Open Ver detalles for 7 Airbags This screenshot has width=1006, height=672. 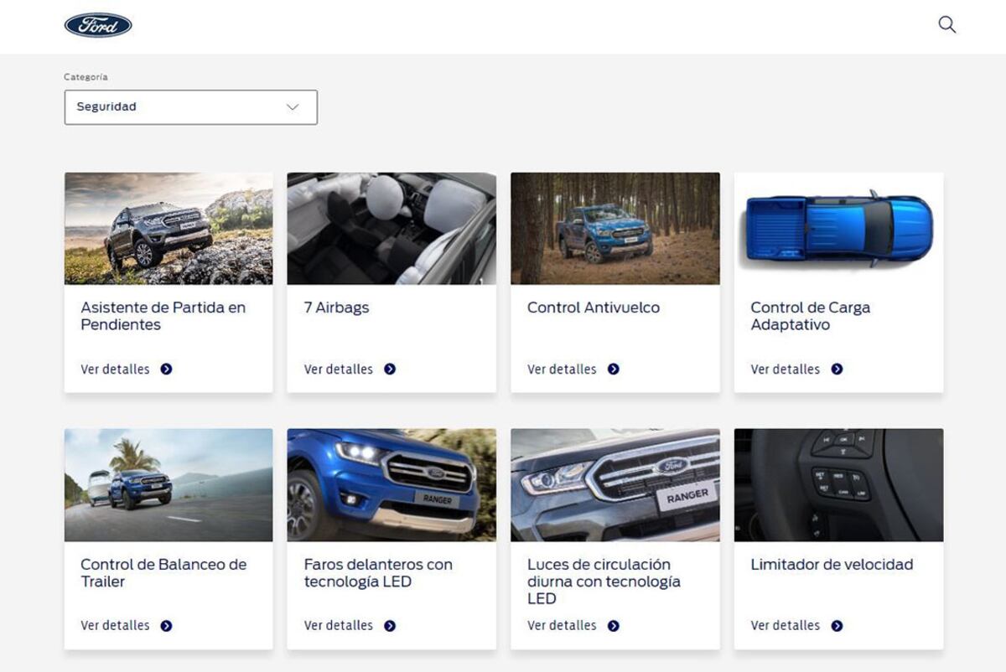point(339,369)
